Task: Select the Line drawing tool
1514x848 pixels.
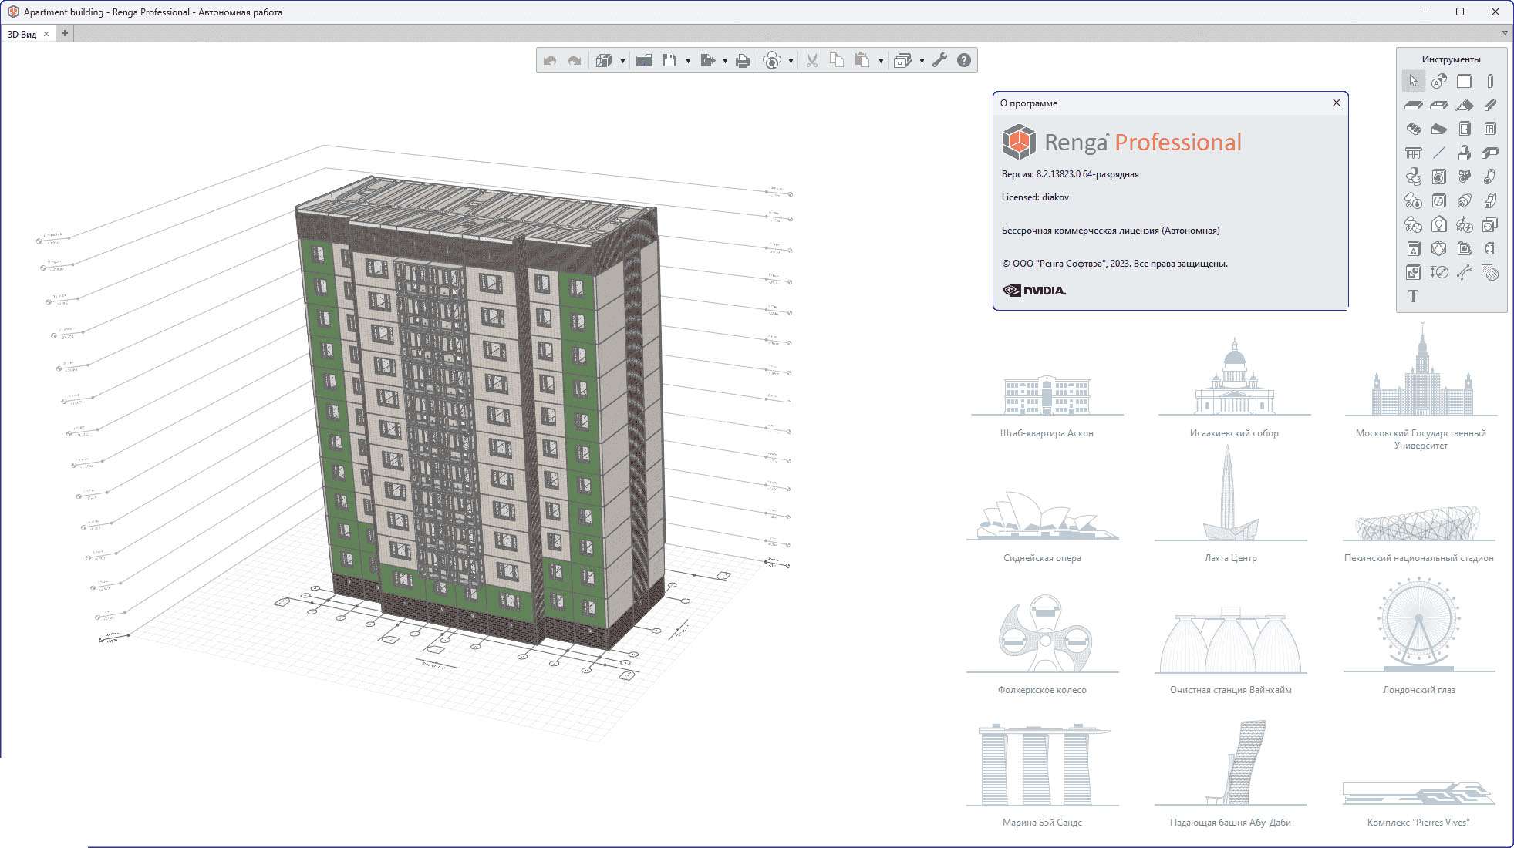Action: click(1438, 153)
